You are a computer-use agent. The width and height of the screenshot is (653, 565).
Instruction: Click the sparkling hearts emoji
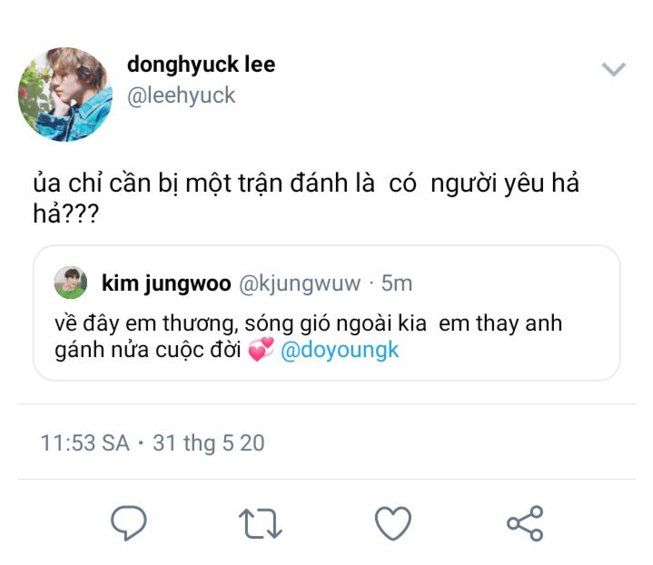[262, 349]
